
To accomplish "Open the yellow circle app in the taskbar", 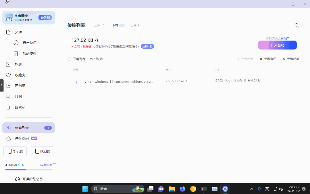I will (193, 189).
